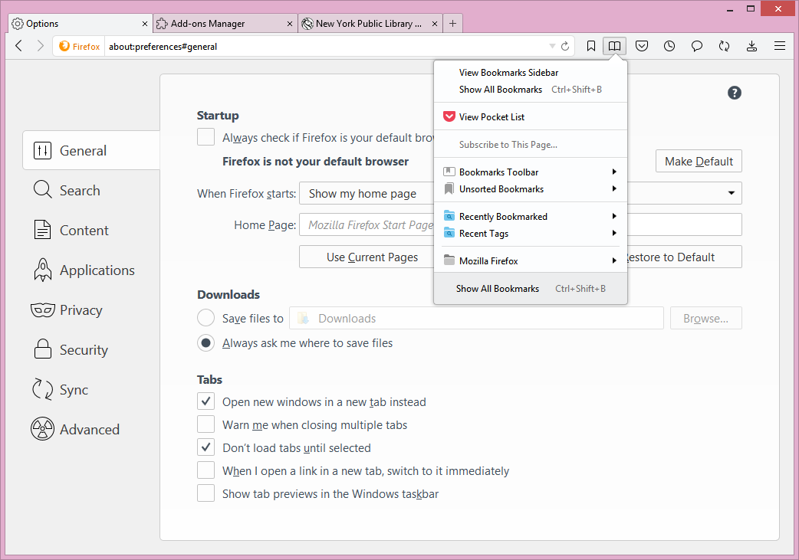Choose View Pocket List
799x560 pixels.
click(x=531, y=116)
